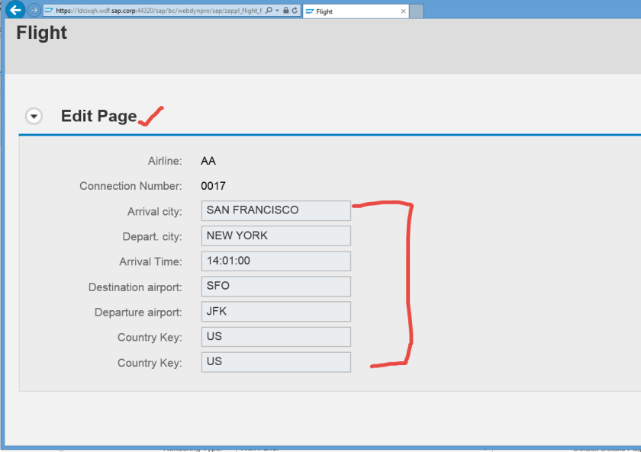
Task: Click the browser Back arrow button
Action: click(x=15, y=11)
